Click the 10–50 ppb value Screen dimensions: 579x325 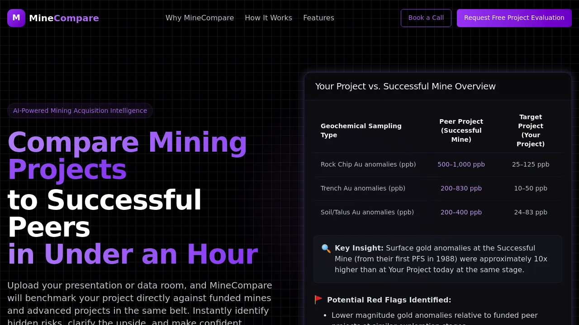pos(531,188)
